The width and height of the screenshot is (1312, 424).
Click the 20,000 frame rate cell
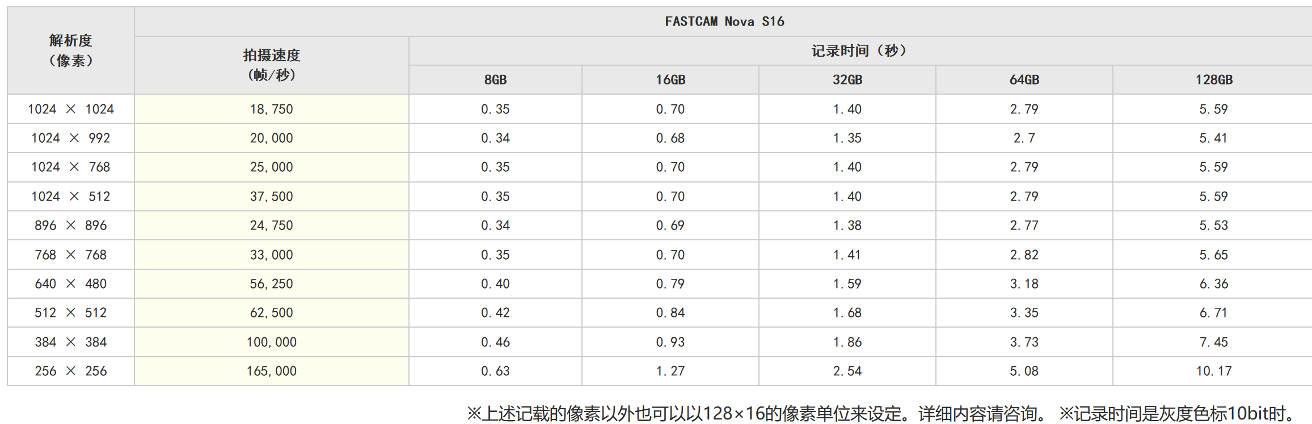pos(272,138)
